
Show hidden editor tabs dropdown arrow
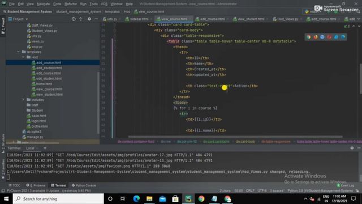tap(359, 19)
